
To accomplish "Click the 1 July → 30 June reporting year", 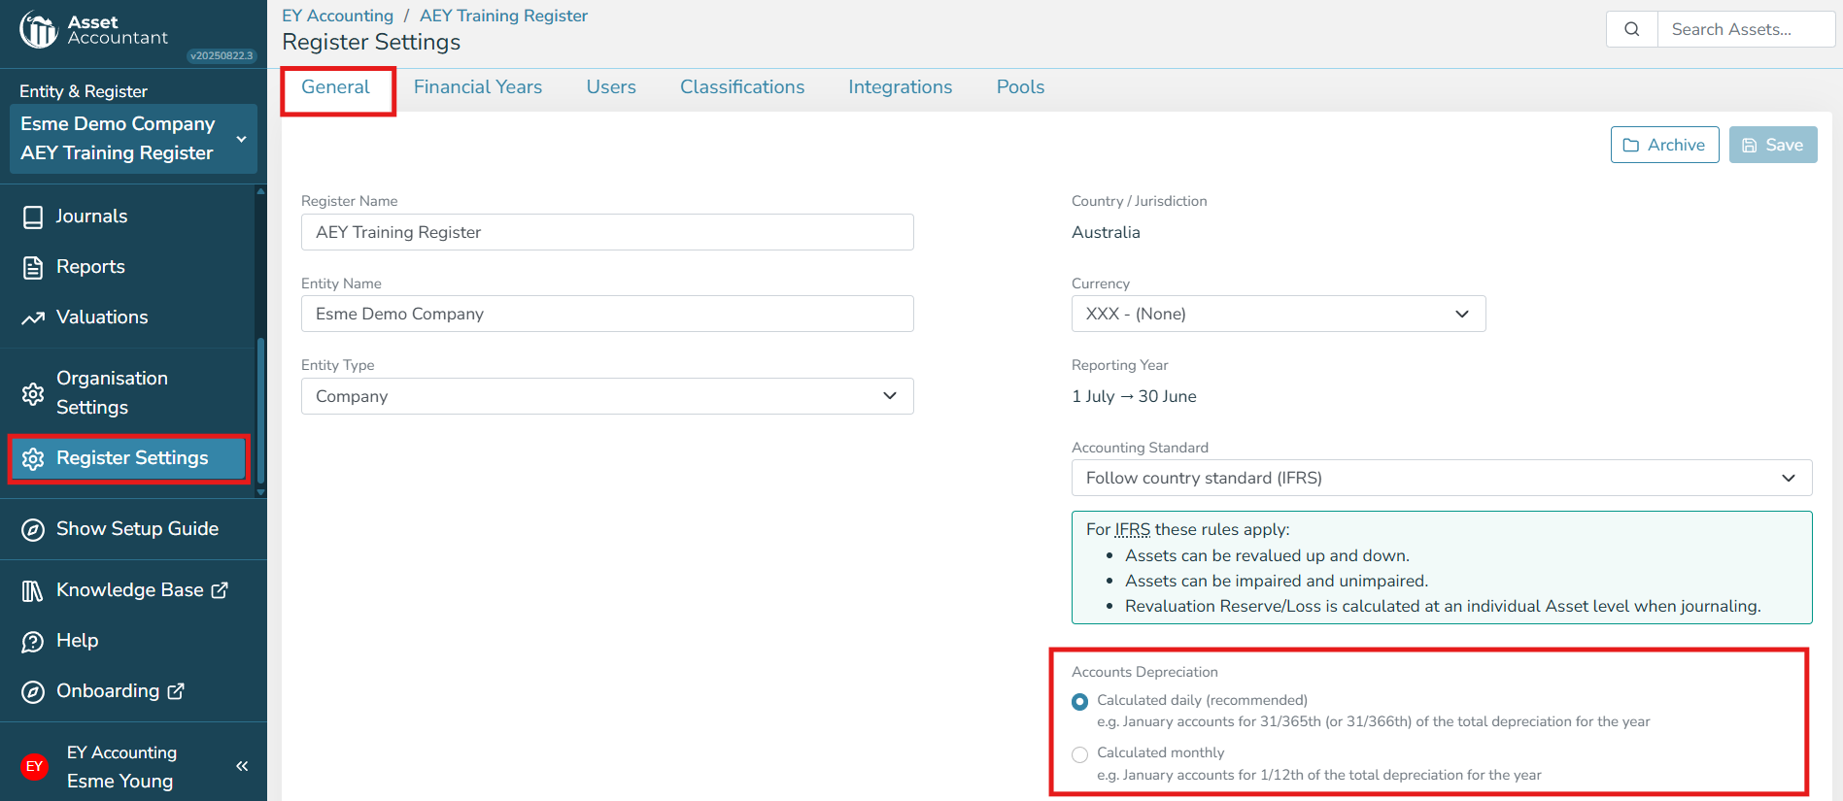I will (x=1134, y=396).
